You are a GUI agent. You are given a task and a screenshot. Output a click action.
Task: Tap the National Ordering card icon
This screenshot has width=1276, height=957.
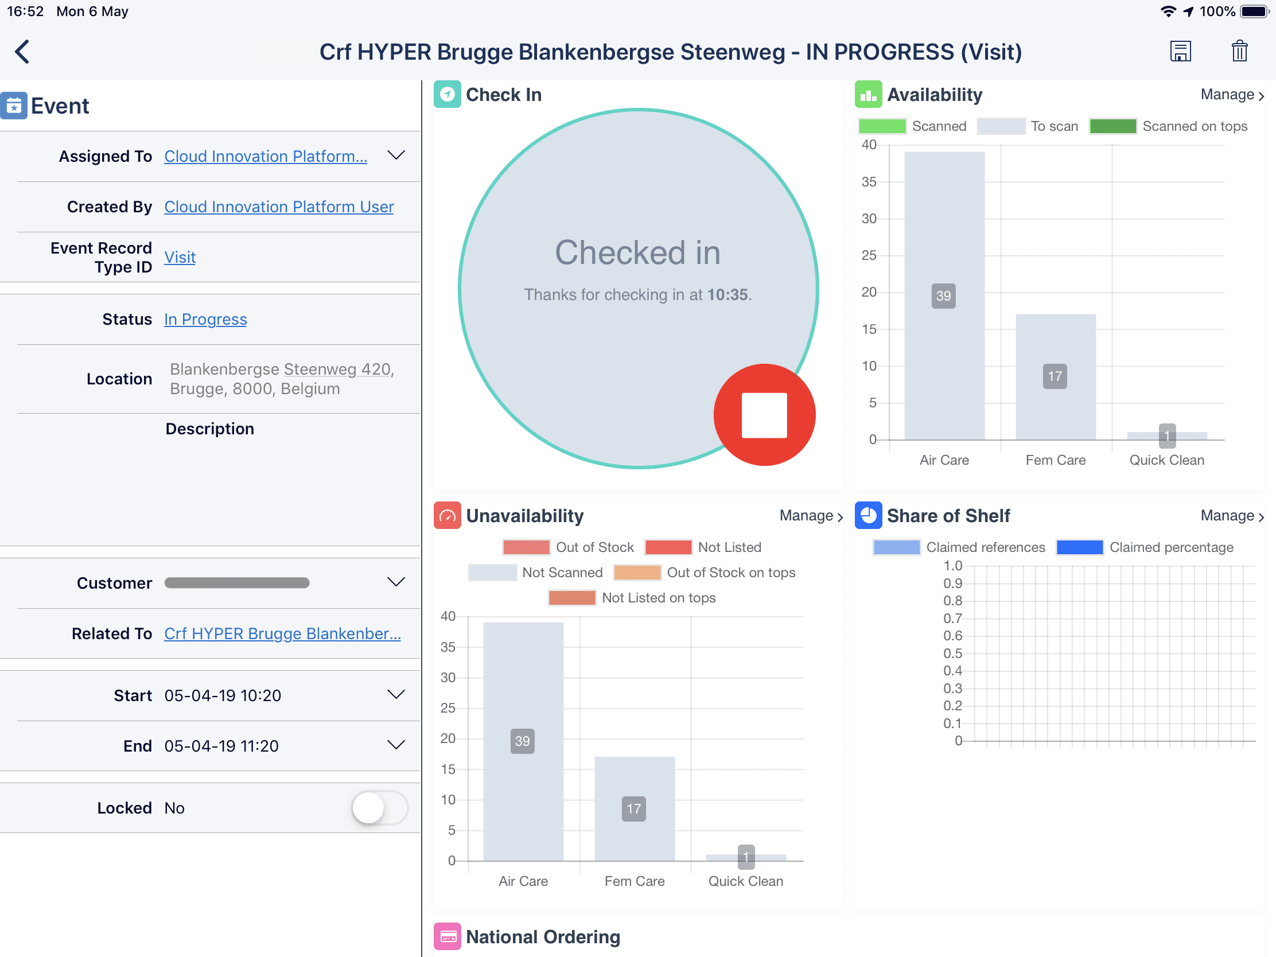tap(447, 936)
